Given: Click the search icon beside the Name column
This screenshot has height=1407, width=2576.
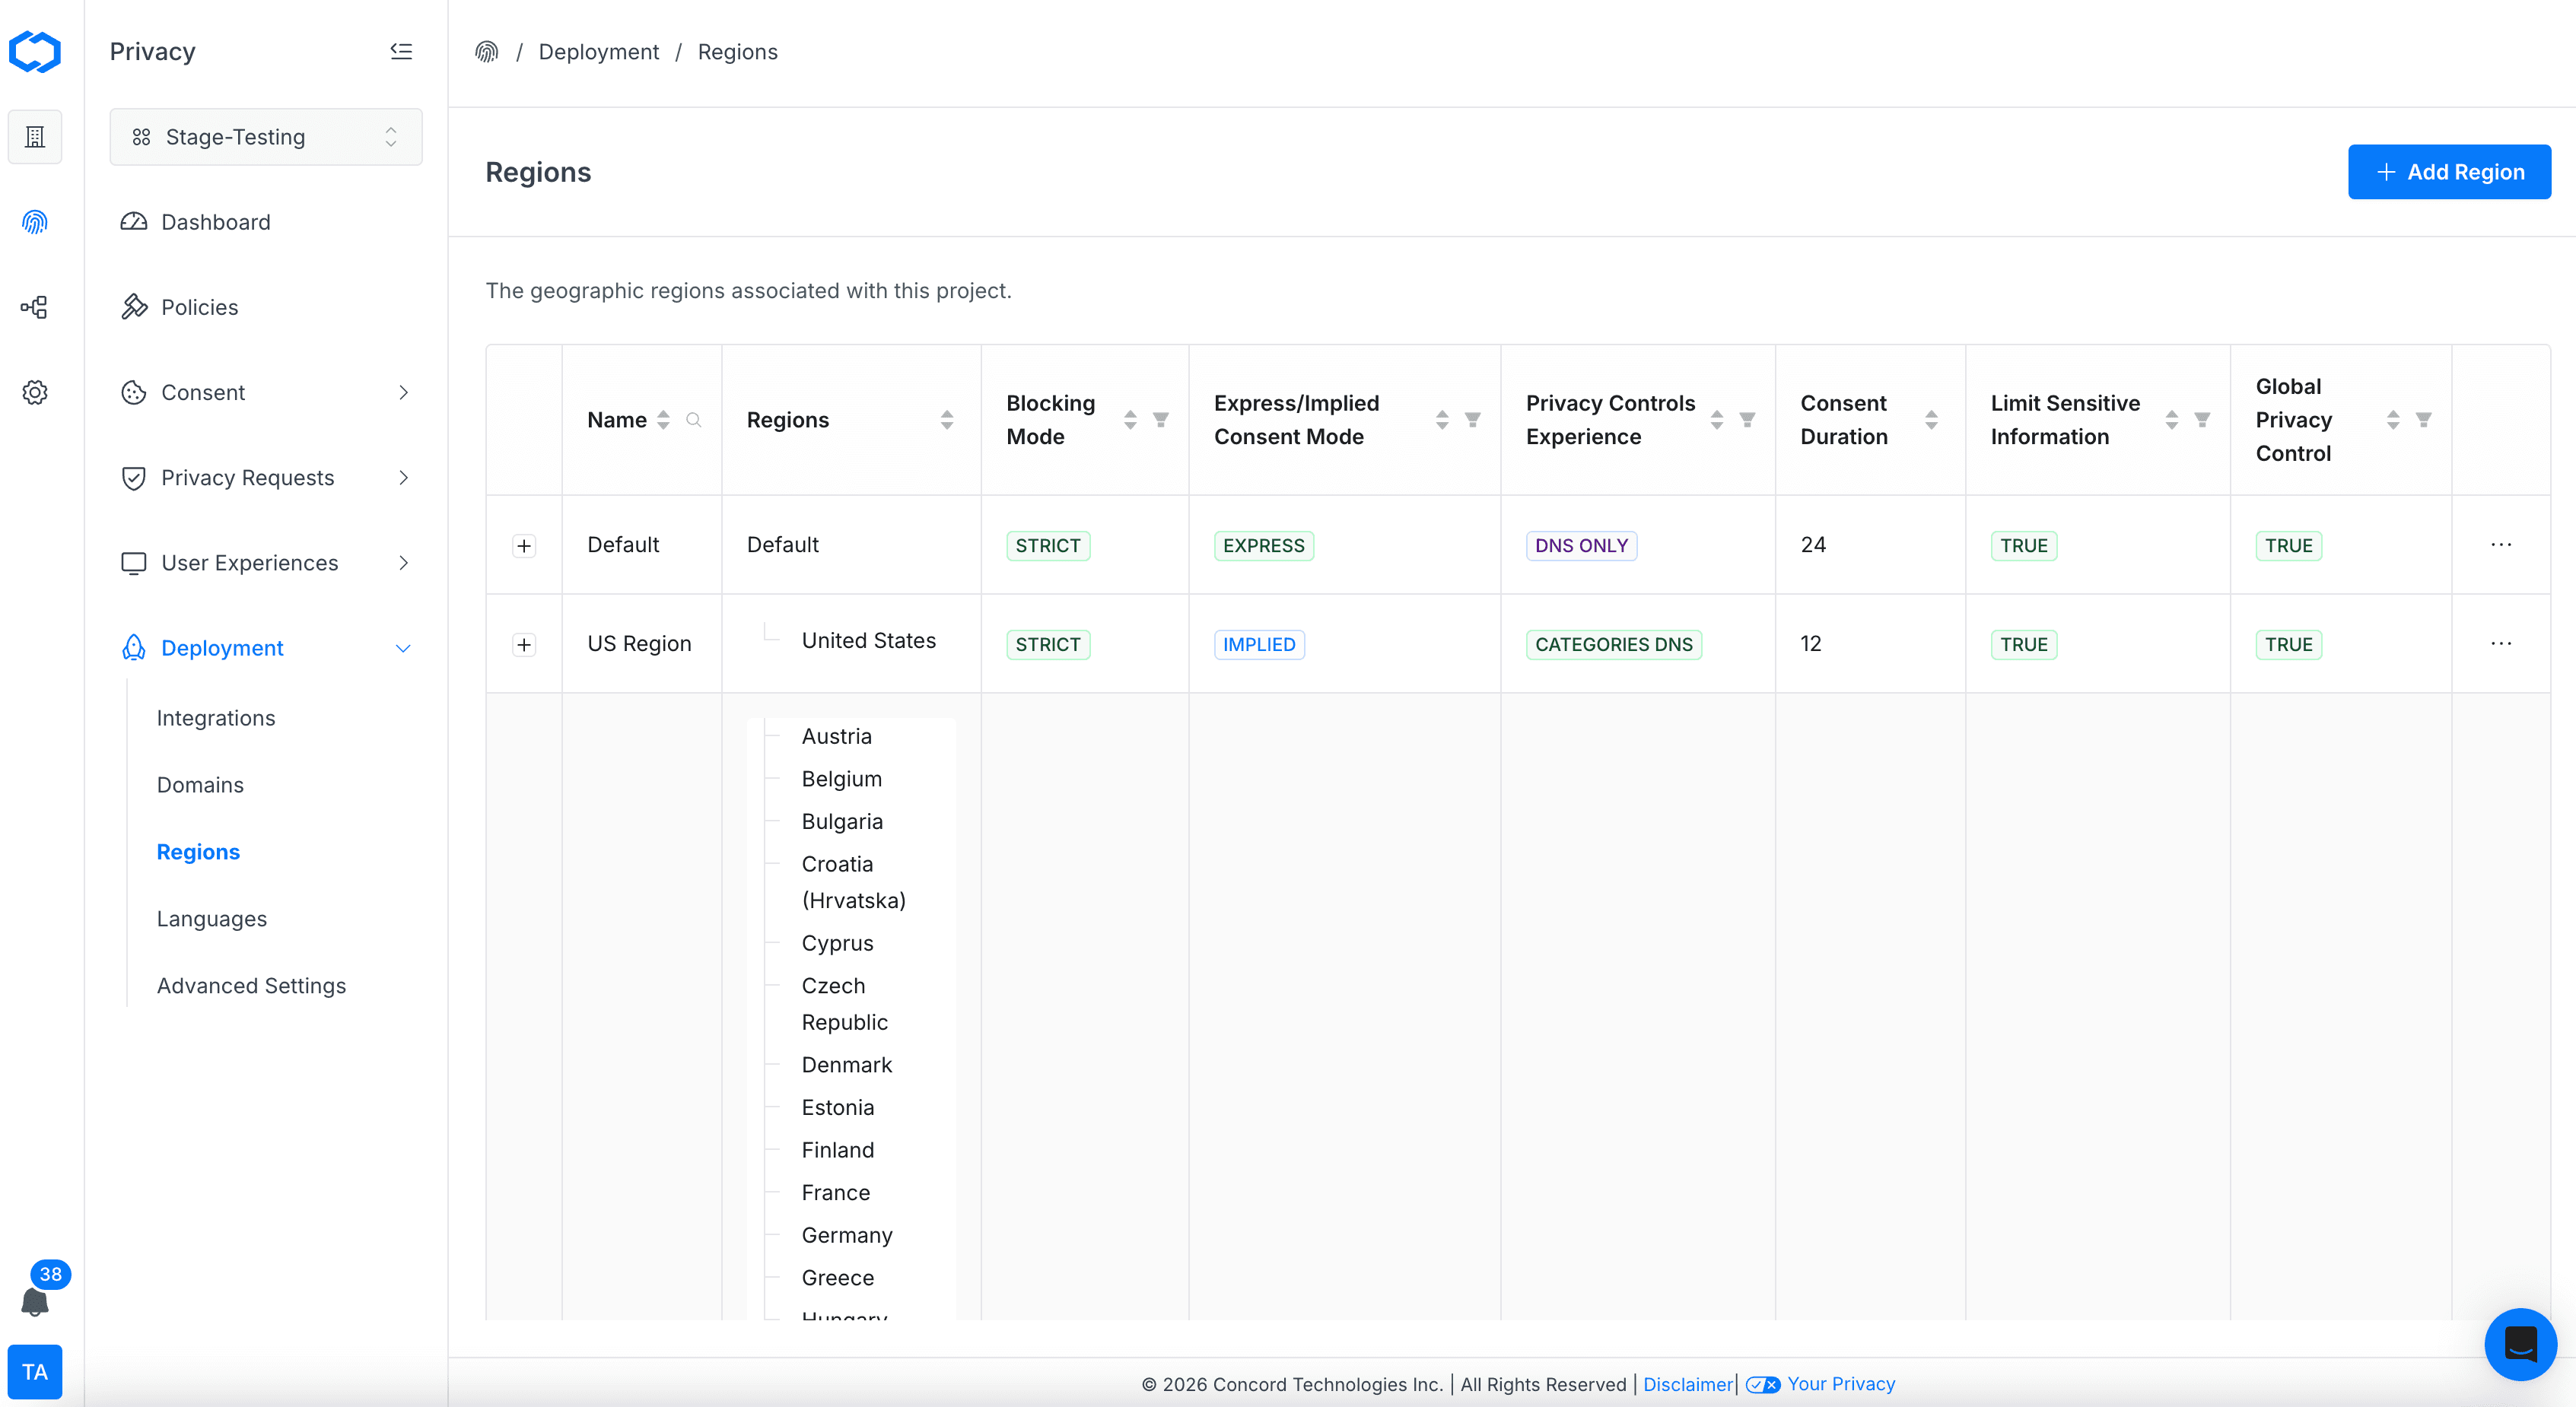Looking at the screenshot, I should tap(694, 420).
